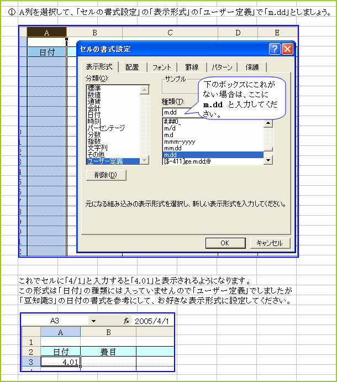337x382 pixels.
Task: Click the help question mark icon in dialog title
Action: tap(275, 49)
